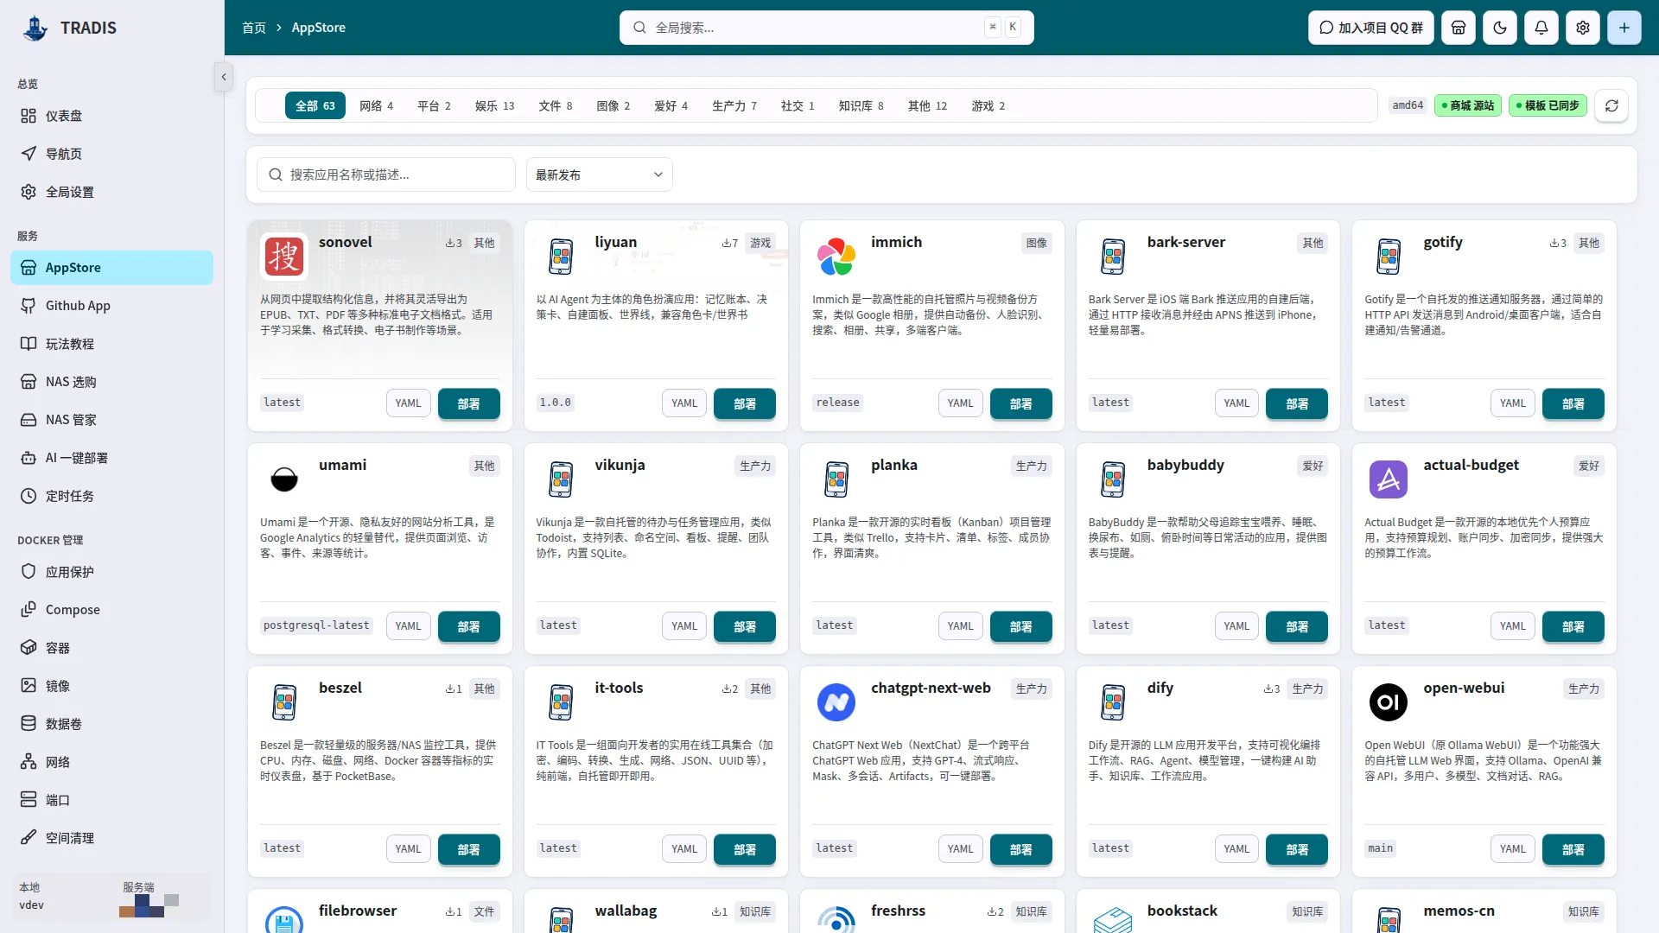Open the actual-budget app icon

pos(1389,479)
